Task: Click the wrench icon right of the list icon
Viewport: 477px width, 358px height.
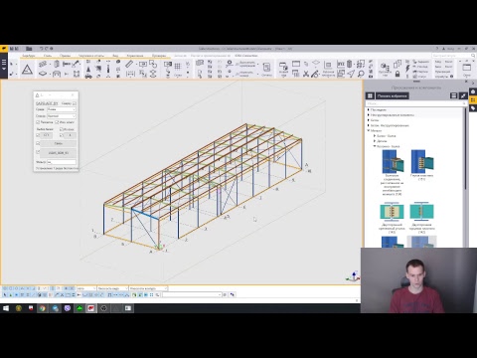Action: (x=463, y=95)
